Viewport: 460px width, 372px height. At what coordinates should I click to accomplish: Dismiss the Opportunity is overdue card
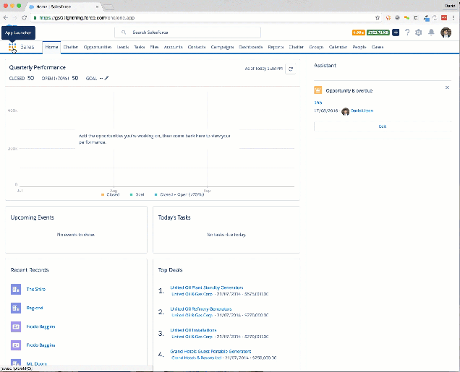coord(446,87)
